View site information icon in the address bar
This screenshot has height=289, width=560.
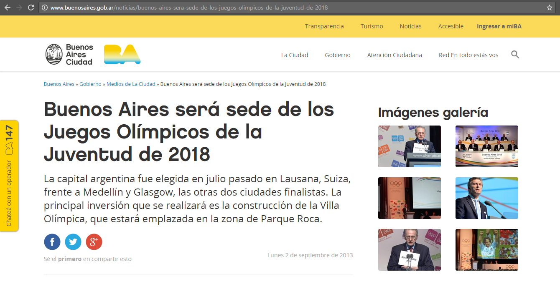click(x=44, y=8)
